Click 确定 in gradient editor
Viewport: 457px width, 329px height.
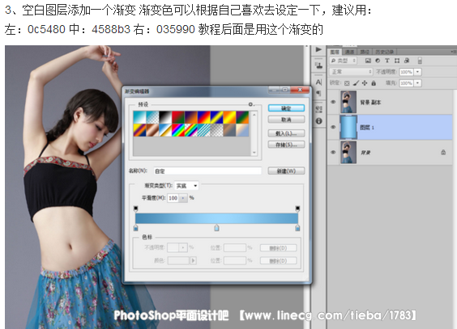(x=286, y=108)
